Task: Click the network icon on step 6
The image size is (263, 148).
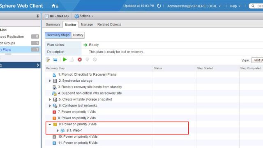Action: (55, 106)
